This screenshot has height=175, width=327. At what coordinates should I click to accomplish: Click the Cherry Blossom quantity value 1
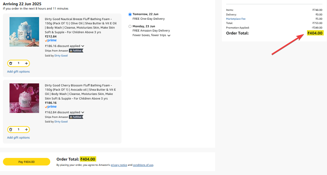(19, 130)
